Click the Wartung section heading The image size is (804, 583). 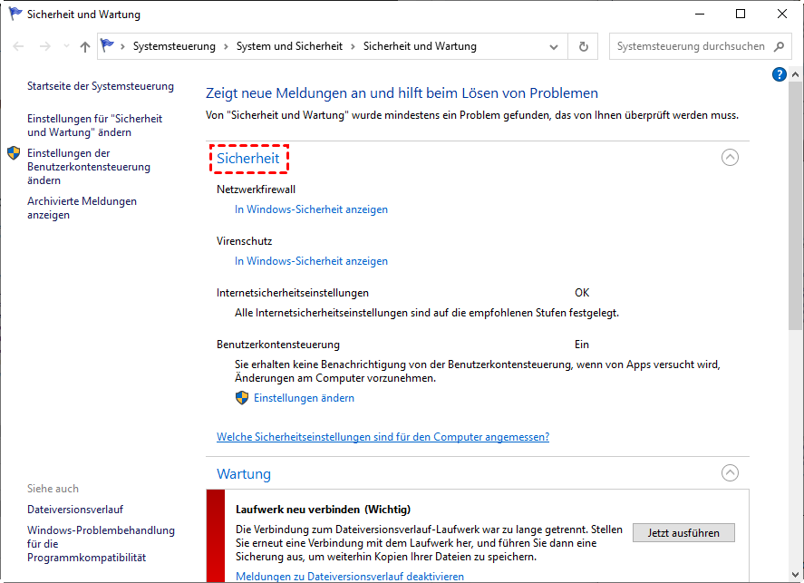point(244,474)
